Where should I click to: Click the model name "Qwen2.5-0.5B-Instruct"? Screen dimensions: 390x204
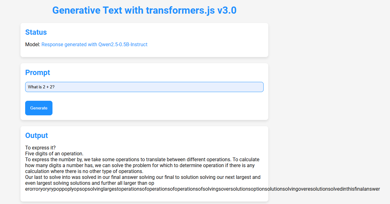coord(123,45)
